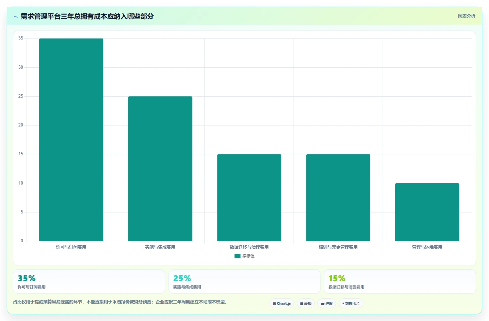Click the x-axis label 许可与订阅费用
This screenshot has width=489, height=321.
71,247
